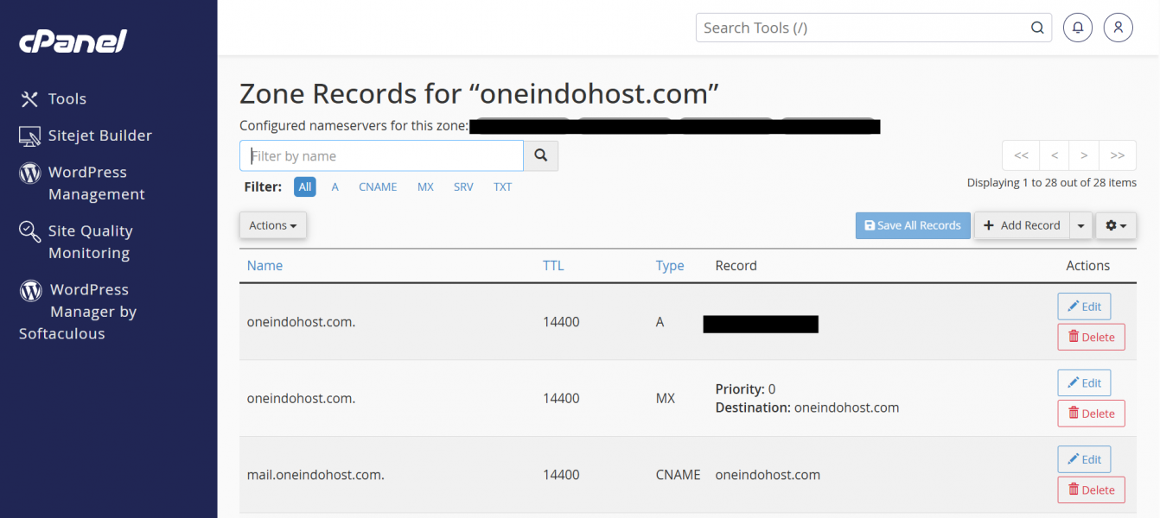The image size is (1160, 518).
Task: Select the TXT filter
Action: (502, 186)
